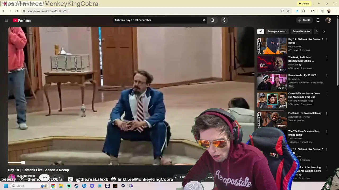339x190 pixels.
Task: Open Gemini button in Chrome title bar
Action: [x=304, y=4]
